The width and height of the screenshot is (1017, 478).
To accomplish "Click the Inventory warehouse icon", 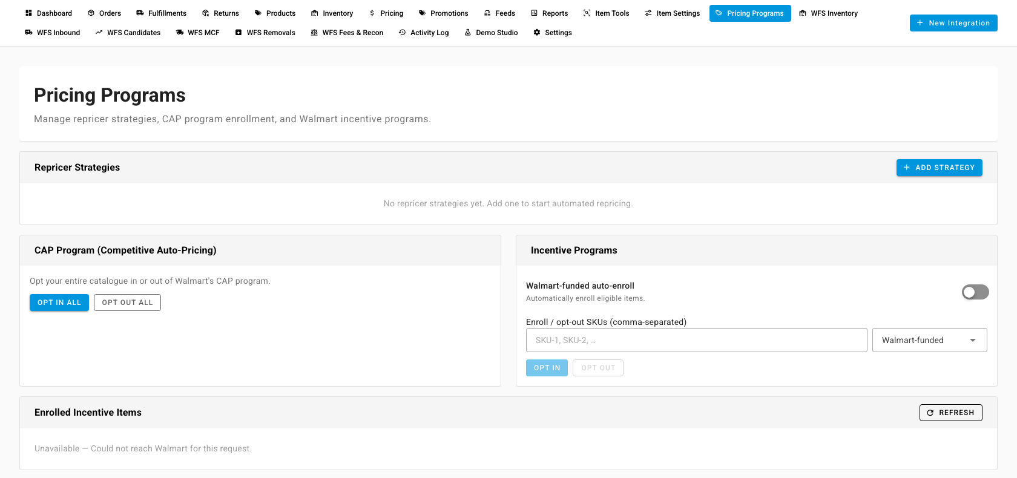I will click(314, 13).
